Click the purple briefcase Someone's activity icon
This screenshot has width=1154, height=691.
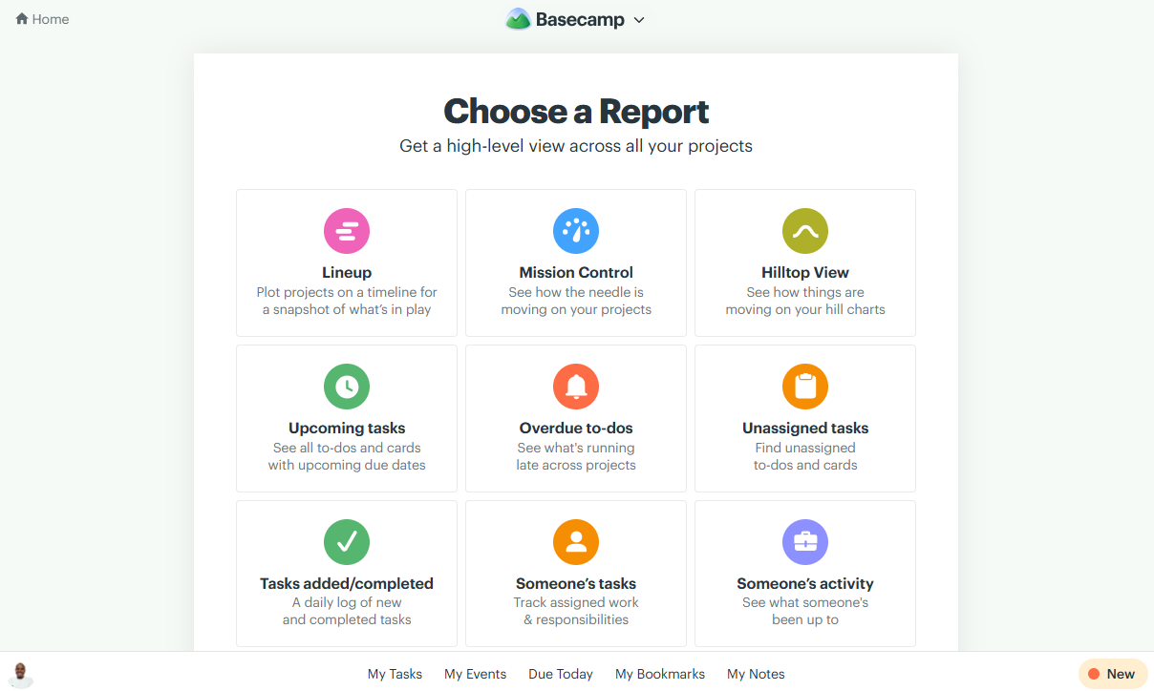point(805,542)
